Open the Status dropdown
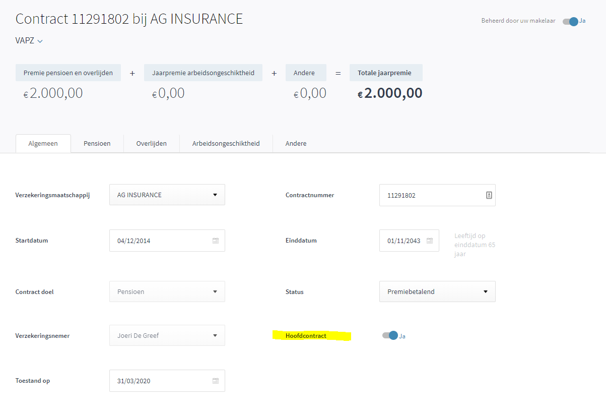 [437, 291]
